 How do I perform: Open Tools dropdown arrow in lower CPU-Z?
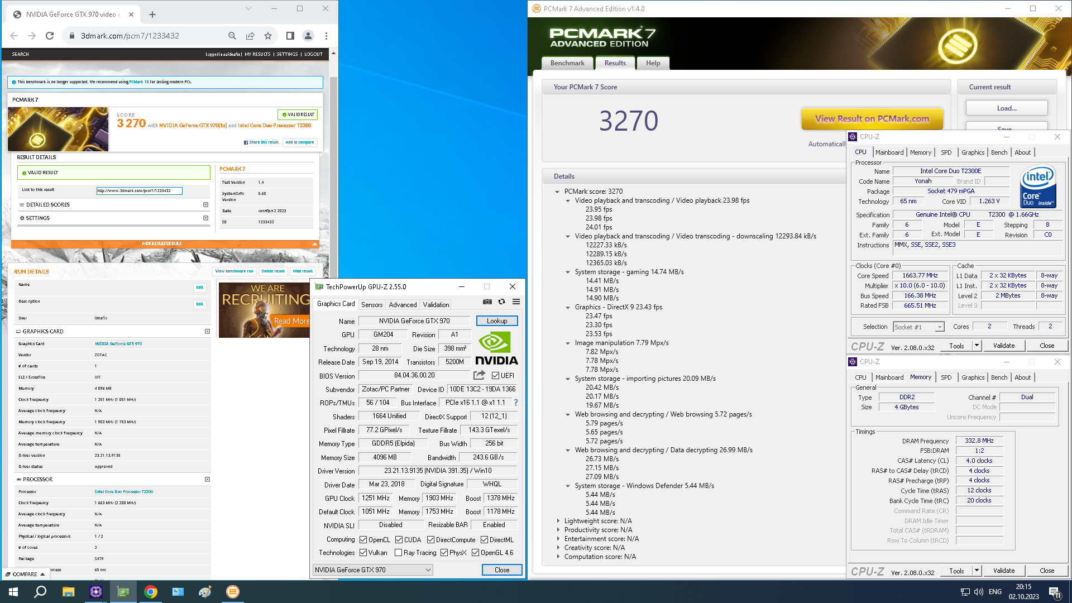[977, 571]
